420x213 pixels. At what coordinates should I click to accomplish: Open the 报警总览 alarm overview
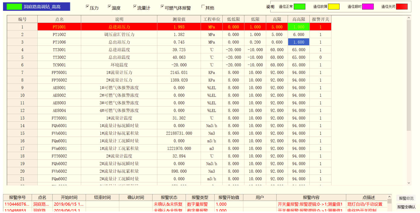[406, 198]
